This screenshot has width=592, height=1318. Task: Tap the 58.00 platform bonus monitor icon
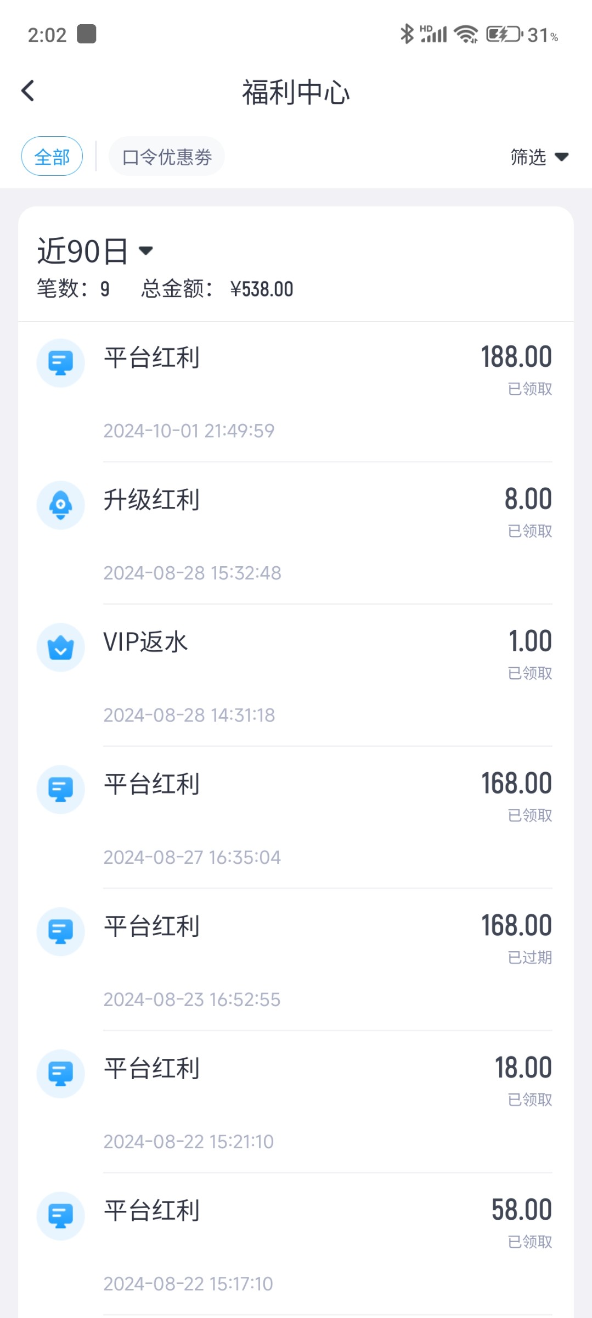point(60,1216)
